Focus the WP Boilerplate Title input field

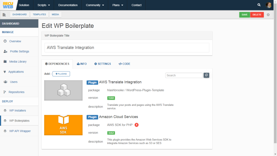(x=127, y=48)
